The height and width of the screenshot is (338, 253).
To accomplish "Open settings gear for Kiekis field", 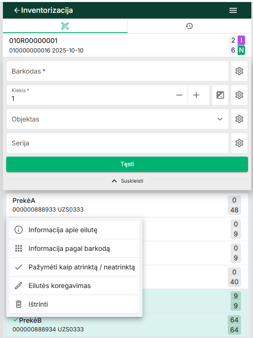I will 239,95.
